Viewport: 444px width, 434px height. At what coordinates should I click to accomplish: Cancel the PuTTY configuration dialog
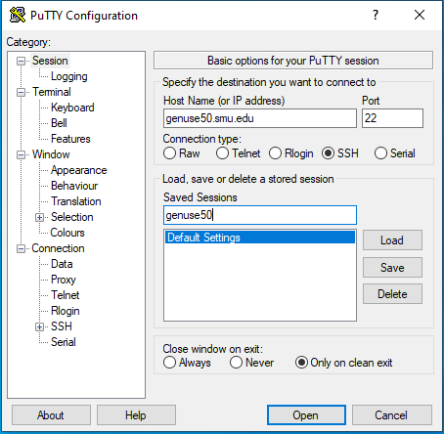coord(391,415)
